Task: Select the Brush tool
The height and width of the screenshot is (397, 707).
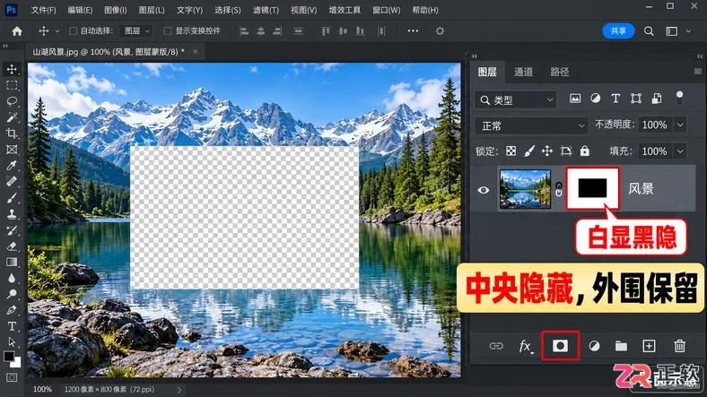Action: 12,198
